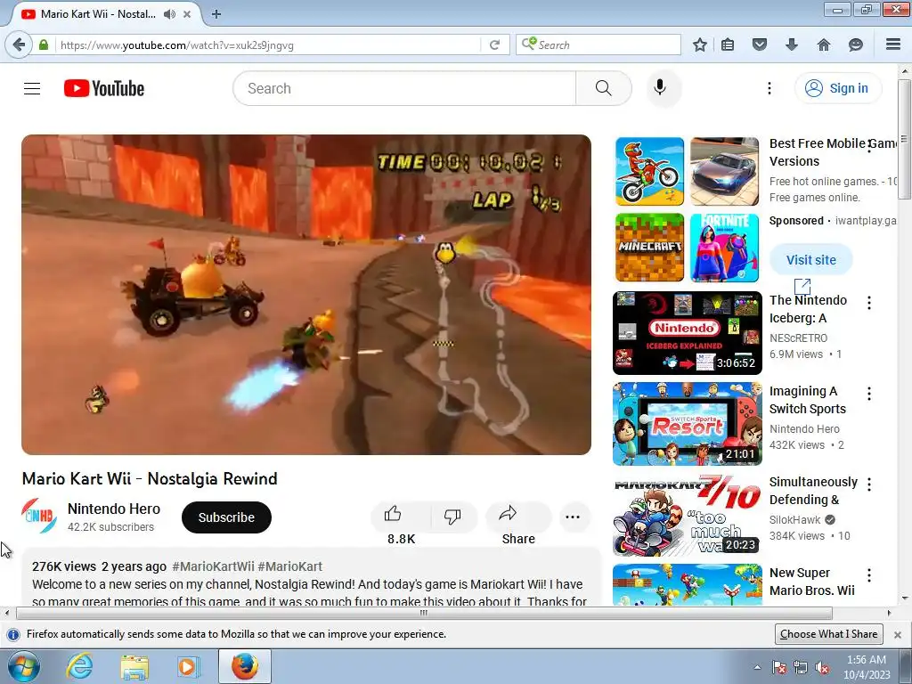Select the Mario Kart Wii browser tab
The image size is (912, 684).
98,14
